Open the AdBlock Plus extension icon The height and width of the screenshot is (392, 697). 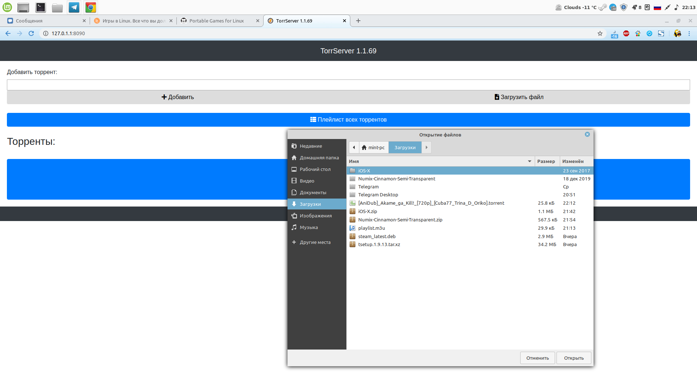[626, 33]
